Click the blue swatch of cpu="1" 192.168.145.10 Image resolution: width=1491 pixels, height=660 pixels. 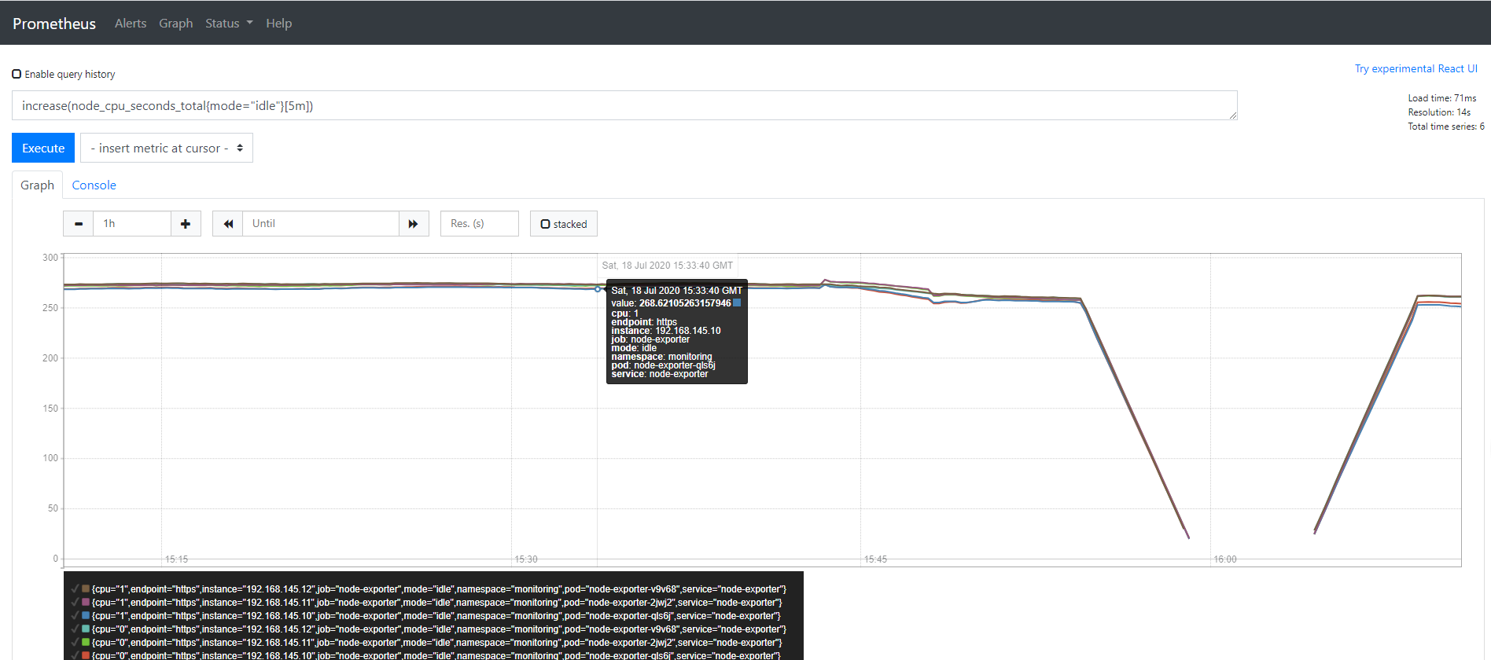[x=86, y=615]
